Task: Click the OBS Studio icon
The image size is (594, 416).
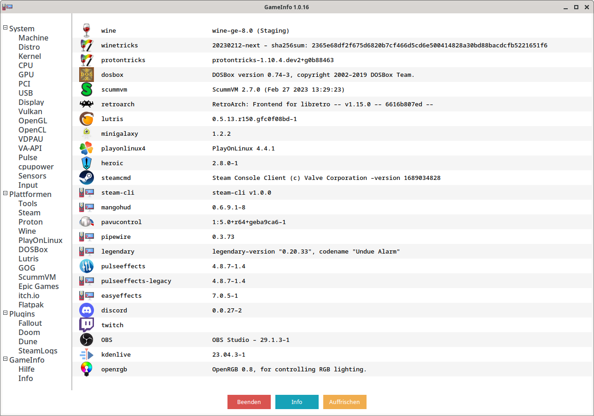Action: 87,340
